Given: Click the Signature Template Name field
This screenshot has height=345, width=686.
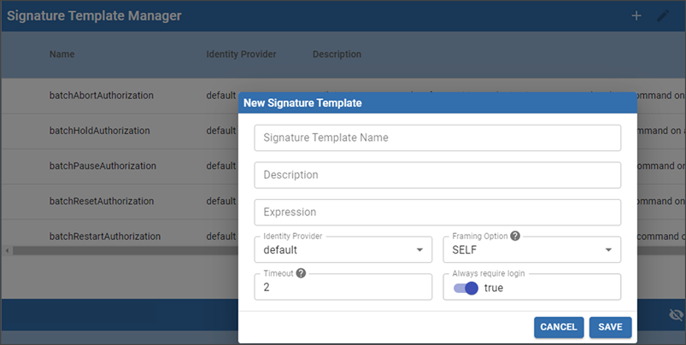Looking at the screenshot, I should pyautogui.click(x=437, y=137).
